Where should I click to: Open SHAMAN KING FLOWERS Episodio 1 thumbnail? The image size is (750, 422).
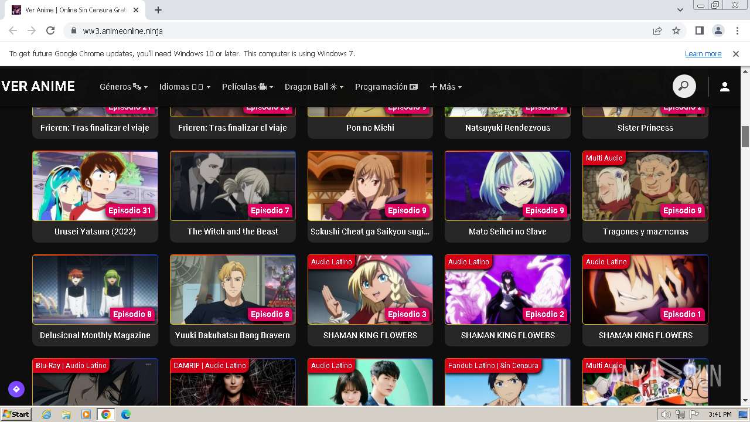click(645, 290)
